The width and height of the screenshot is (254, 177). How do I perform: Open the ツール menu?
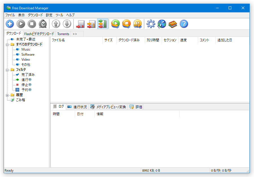tap(59, 15)
